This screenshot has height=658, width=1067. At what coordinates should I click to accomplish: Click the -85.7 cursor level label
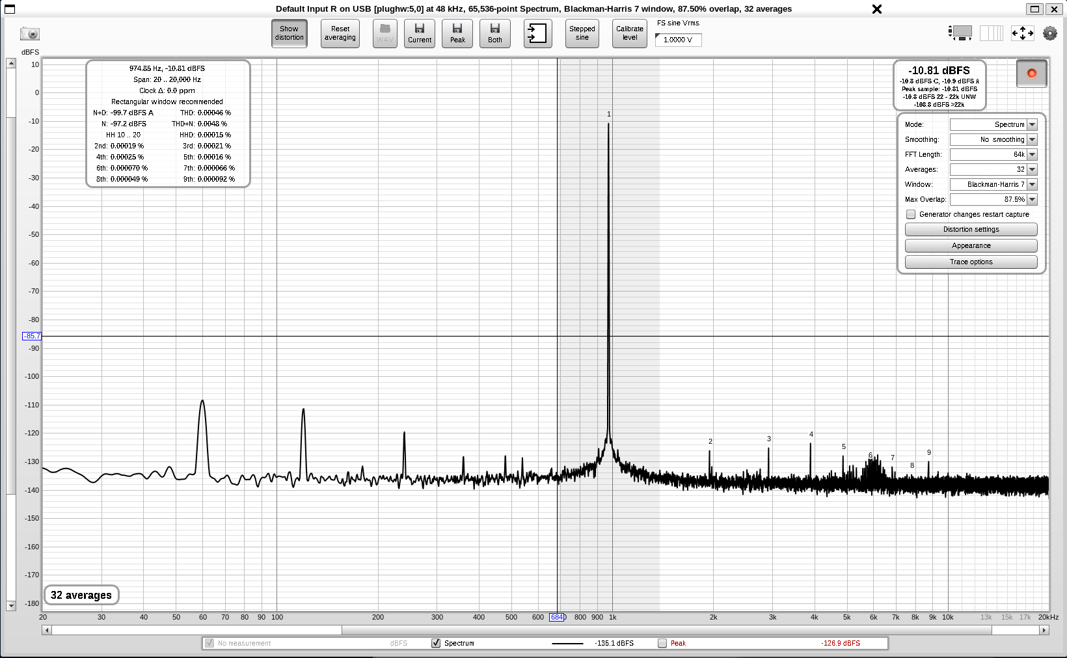(x=32, y=336)
